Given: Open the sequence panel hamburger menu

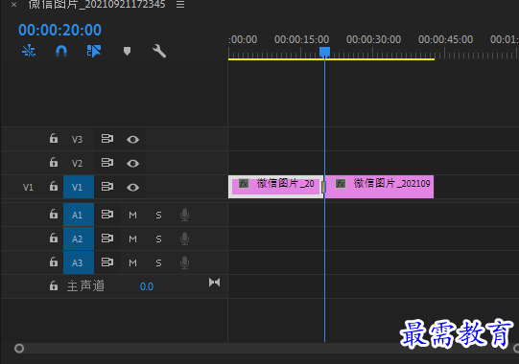Looking at the screenshot, I should click(180, 5).
